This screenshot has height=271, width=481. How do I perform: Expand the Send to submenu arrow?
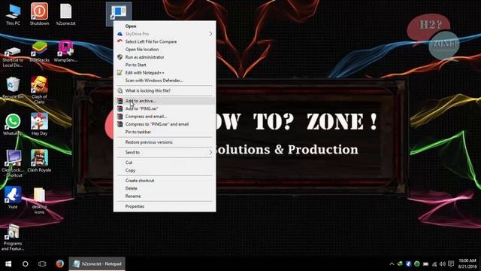210,152
